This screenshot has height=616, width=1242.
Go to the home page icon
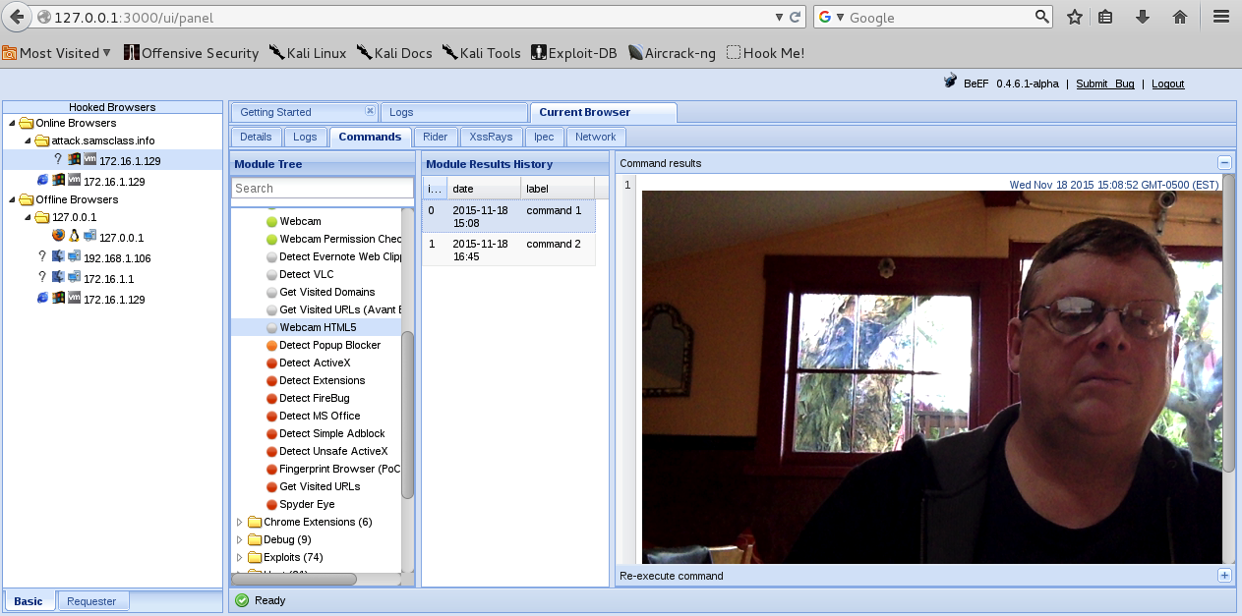pyautogui.click(x=1180, y=17)
